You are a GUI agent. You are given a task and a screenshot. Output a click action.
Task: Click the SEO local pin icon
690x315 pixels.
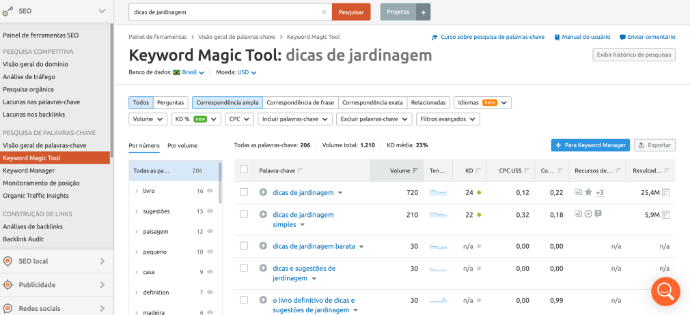point(8,261)
